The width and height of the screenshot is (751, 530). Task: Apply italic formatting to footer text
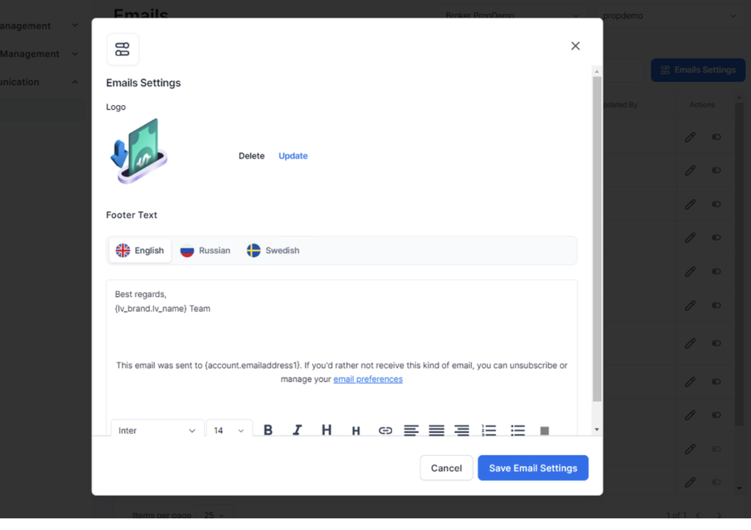[x=297, y=430]
